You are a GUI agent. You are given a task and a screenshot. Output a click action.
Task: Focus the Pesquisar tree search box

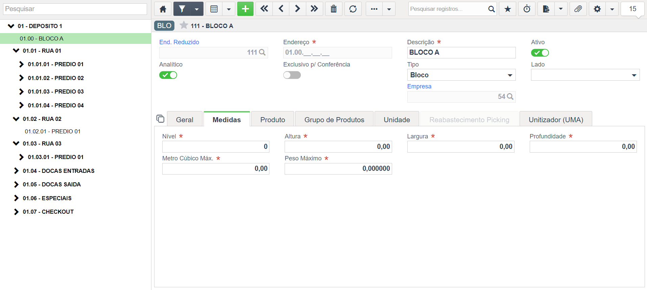75,9
